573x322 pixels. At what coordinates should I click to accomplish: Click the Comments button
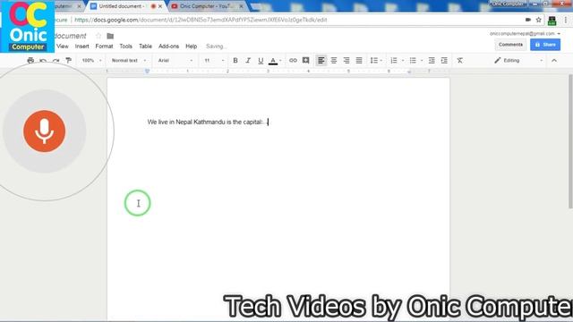[510, 45]
